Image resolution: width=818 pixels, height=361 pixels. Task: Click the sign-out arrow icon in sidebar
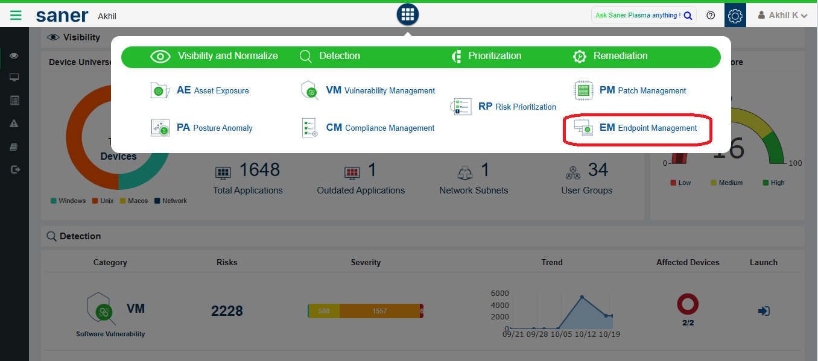click(x=16, y=170)
